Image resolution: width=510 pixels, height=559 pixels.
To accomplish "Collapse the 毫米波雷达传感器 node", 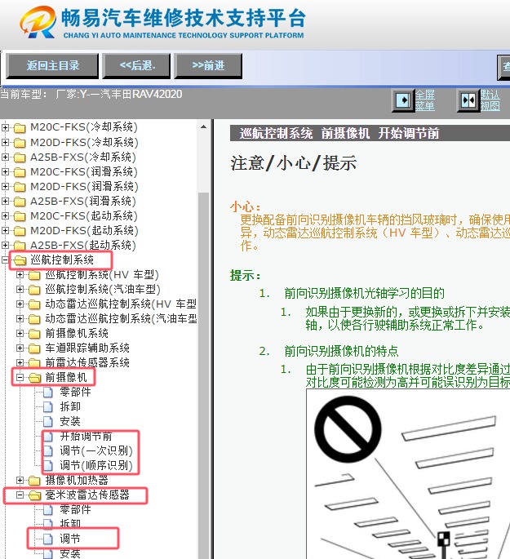I will pos(20,495).
